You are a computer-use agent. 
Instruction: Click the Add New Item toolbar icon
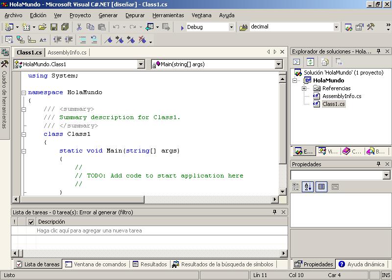(x=26, y=27)
